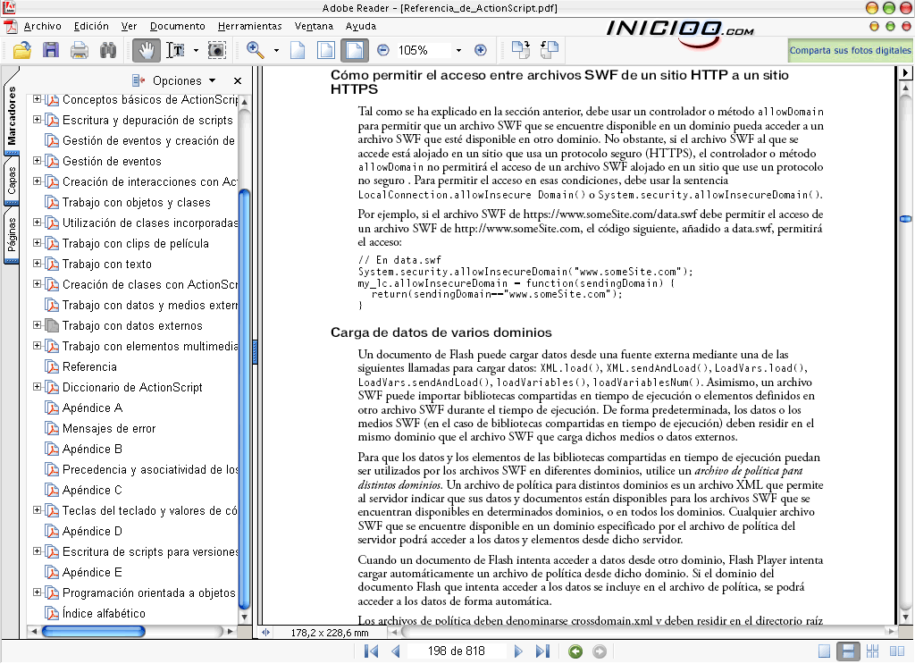The width and height of the screenshot is (915, 664).
Task: Set Actual size page view
Action: coord(298,51)
